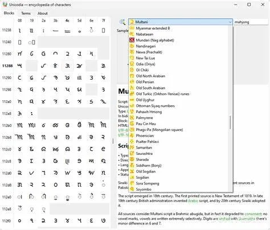This screenshot has height=230, width=270.
Task: Choose the Nabataean script icon
Action: pyautogui.click(x=132, y=34)
